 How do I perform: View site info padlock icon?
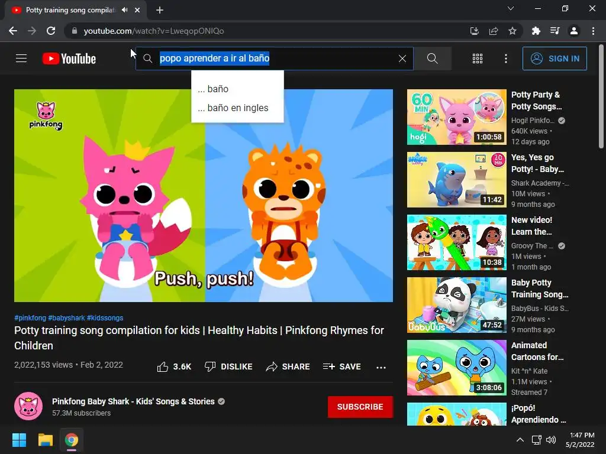click(x=74, y=31)
